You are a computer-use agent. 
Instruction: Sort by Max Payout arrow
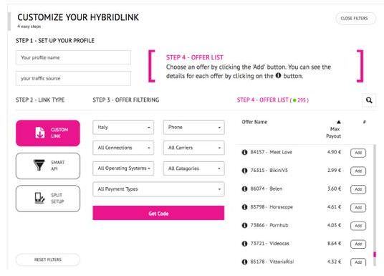(x=338, y=122)
